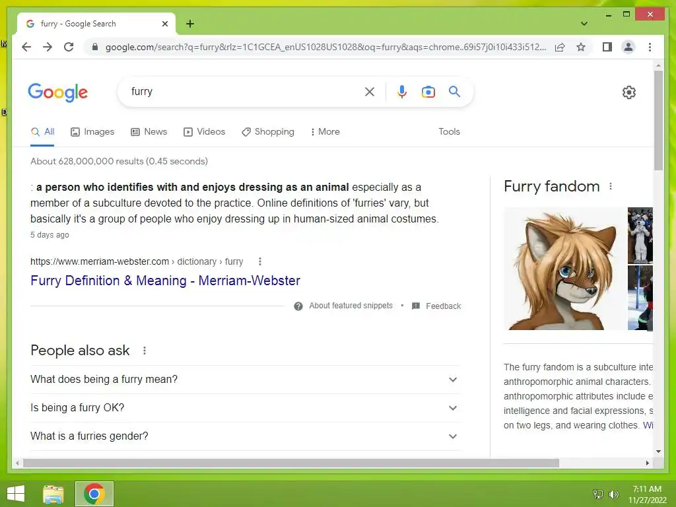Open the network tray icon
Viewport: 676px width, 507px height.
(597, 494)
